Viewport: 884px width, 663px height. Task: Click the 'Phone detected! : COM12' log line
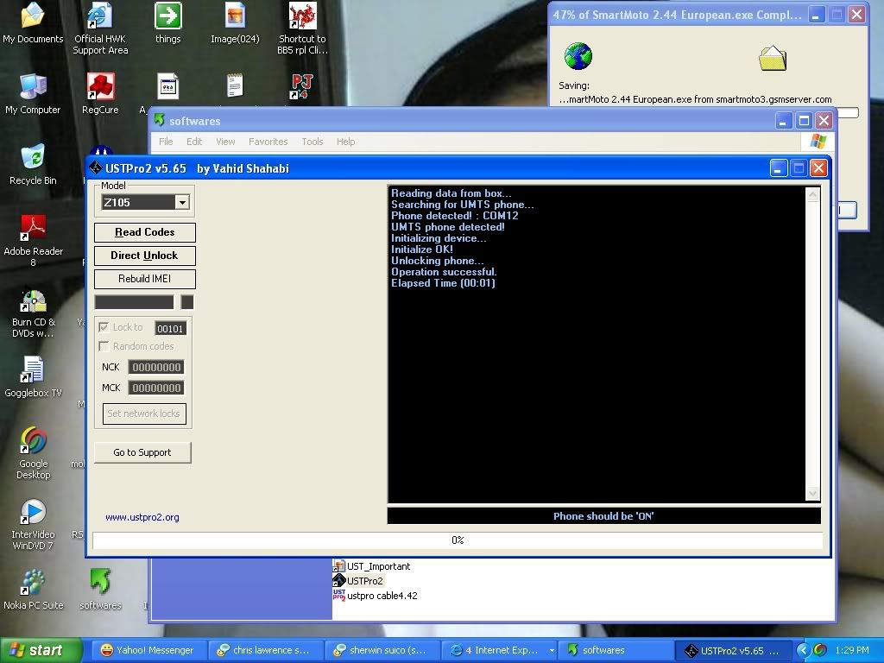454,215
